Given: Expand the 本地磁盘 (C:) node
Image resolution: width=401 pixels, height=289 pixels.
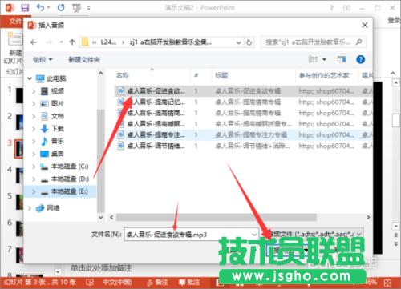Looking at the screenshot, I should [x=34, y=167].
